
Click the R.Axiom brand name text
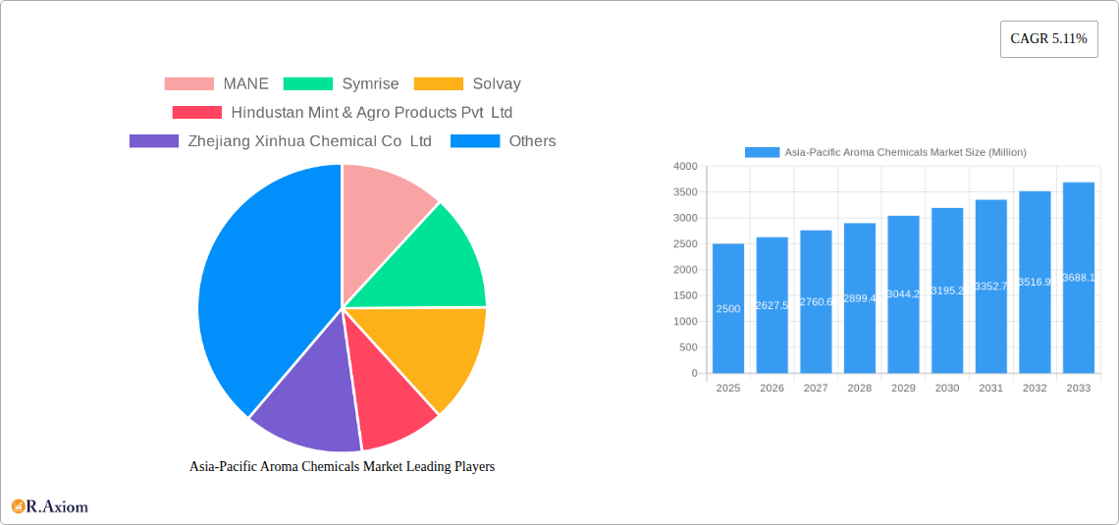coord(58,506)
